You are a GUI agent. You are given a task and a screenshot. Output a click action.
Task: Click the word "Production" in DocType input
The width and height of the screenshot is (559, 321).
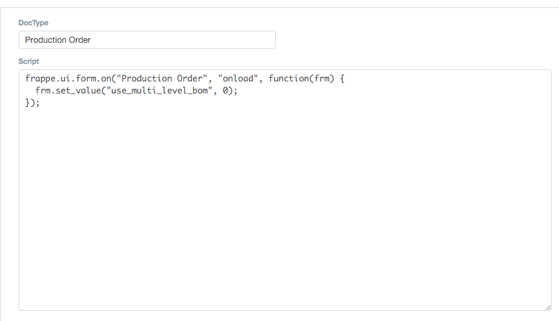45,40
